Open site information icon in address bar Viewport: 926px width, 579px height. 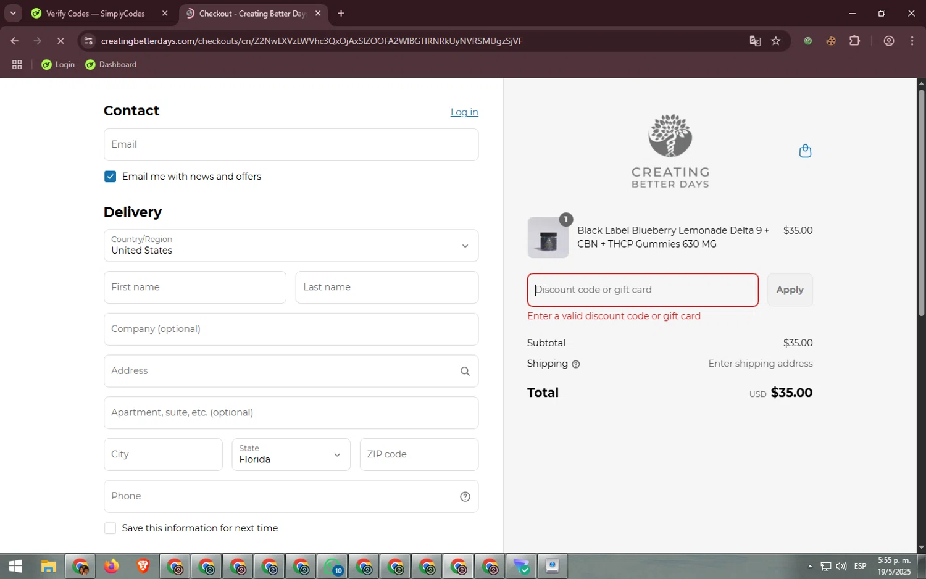tap(88, 41)
